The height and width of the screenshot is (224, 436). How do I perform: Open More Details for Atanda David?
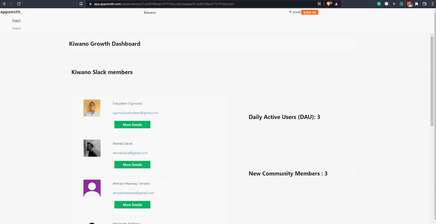(x=132, y=165)
